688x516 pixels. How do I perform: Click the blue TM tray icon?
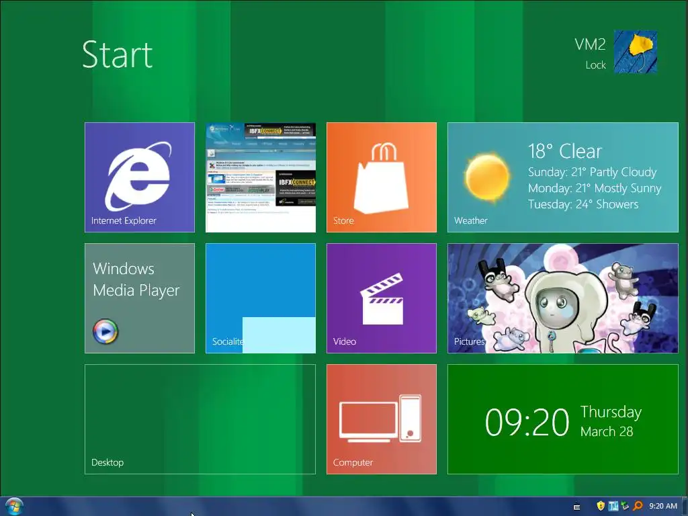point(613,506)
